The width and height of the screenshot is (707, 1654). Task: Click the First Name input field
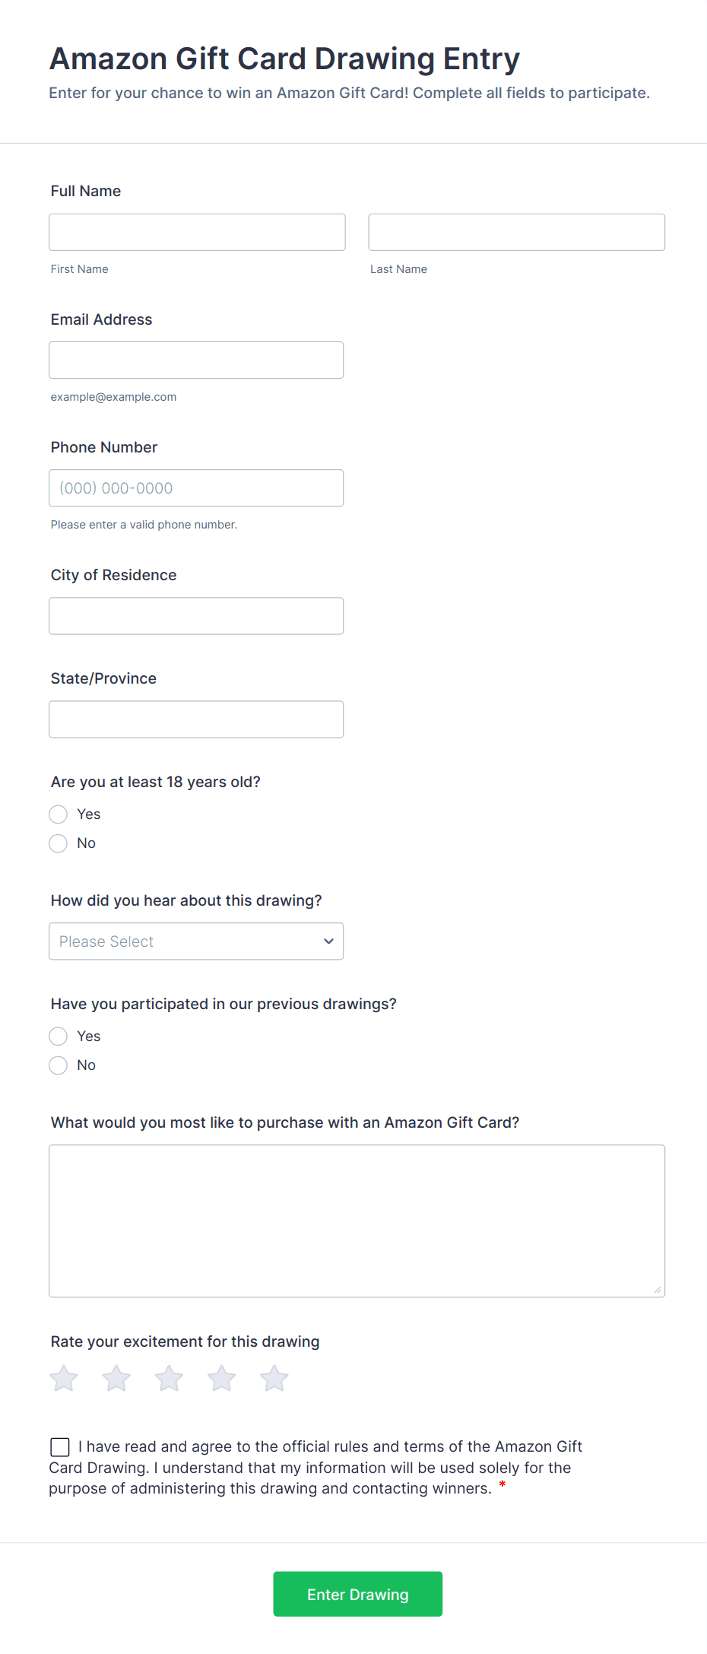197,232
